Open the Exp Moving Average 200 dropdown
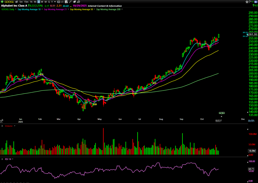The height and width of the screenshot is (183, 258). pos(122,9)
